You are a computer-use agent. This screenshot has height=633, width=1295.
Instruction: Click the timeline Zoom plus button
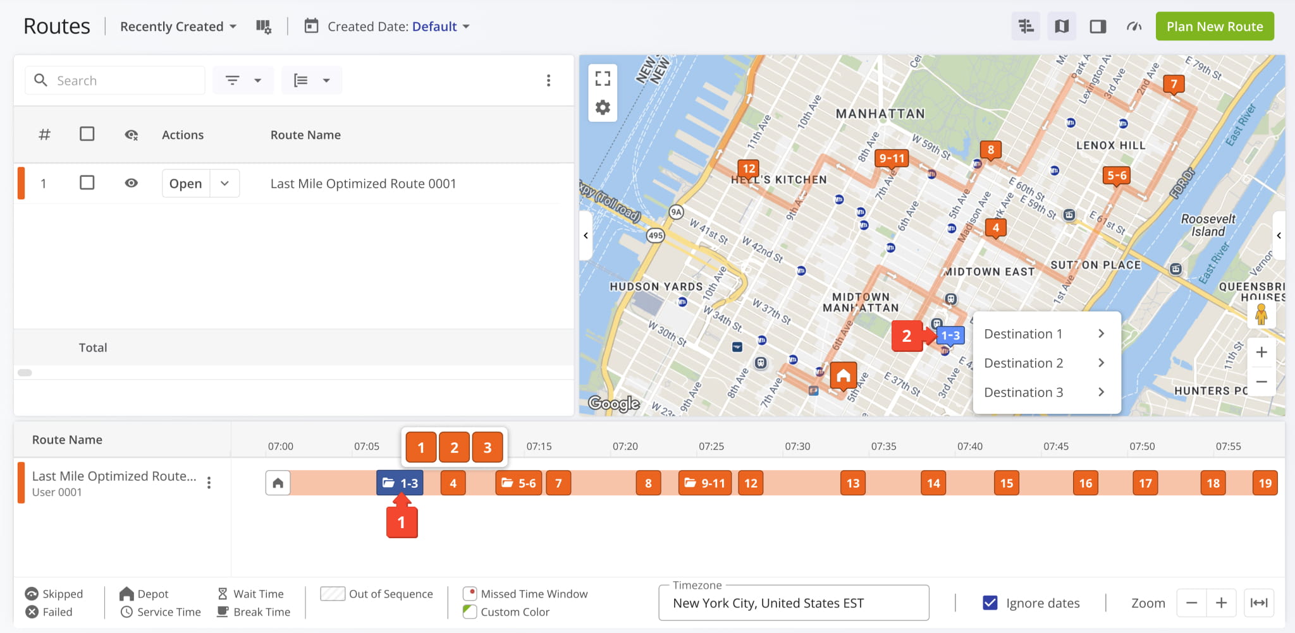(1221, 603)
